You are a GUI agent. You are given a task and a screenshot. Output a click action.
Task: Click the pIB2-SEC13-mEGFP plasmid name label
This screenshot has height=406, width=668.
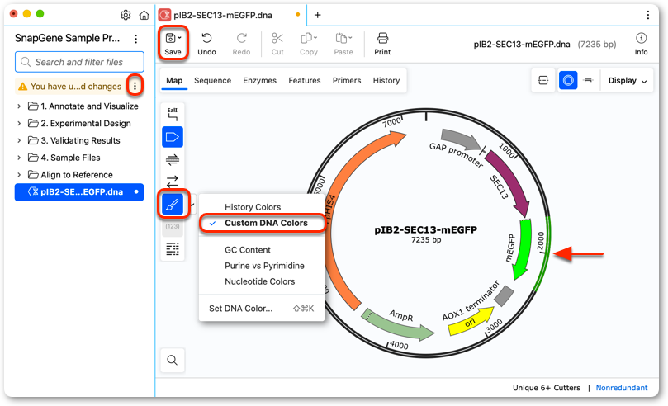click(x=425, y=229)
